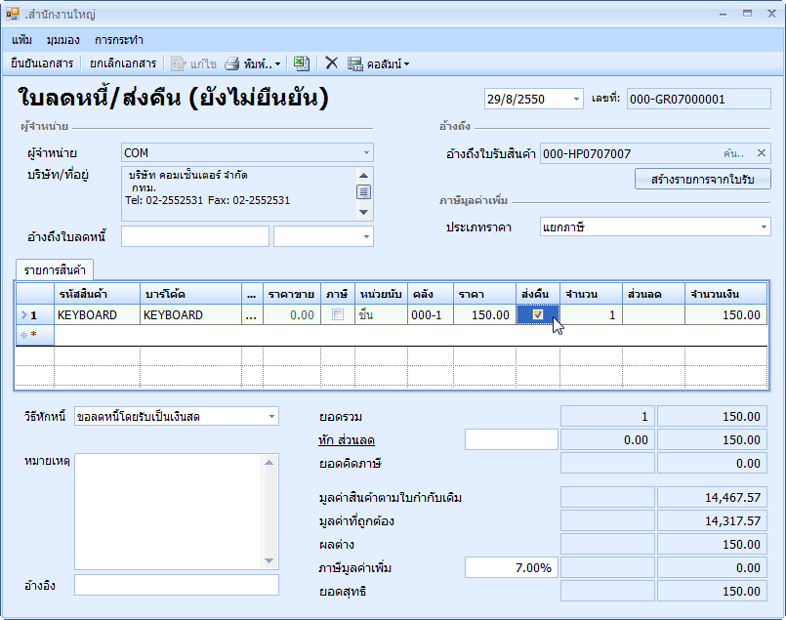The height and width of the screenshot is (620, 786).
Task: Expand the ประเภทราคา dropdown
Action: coord(764,227)
